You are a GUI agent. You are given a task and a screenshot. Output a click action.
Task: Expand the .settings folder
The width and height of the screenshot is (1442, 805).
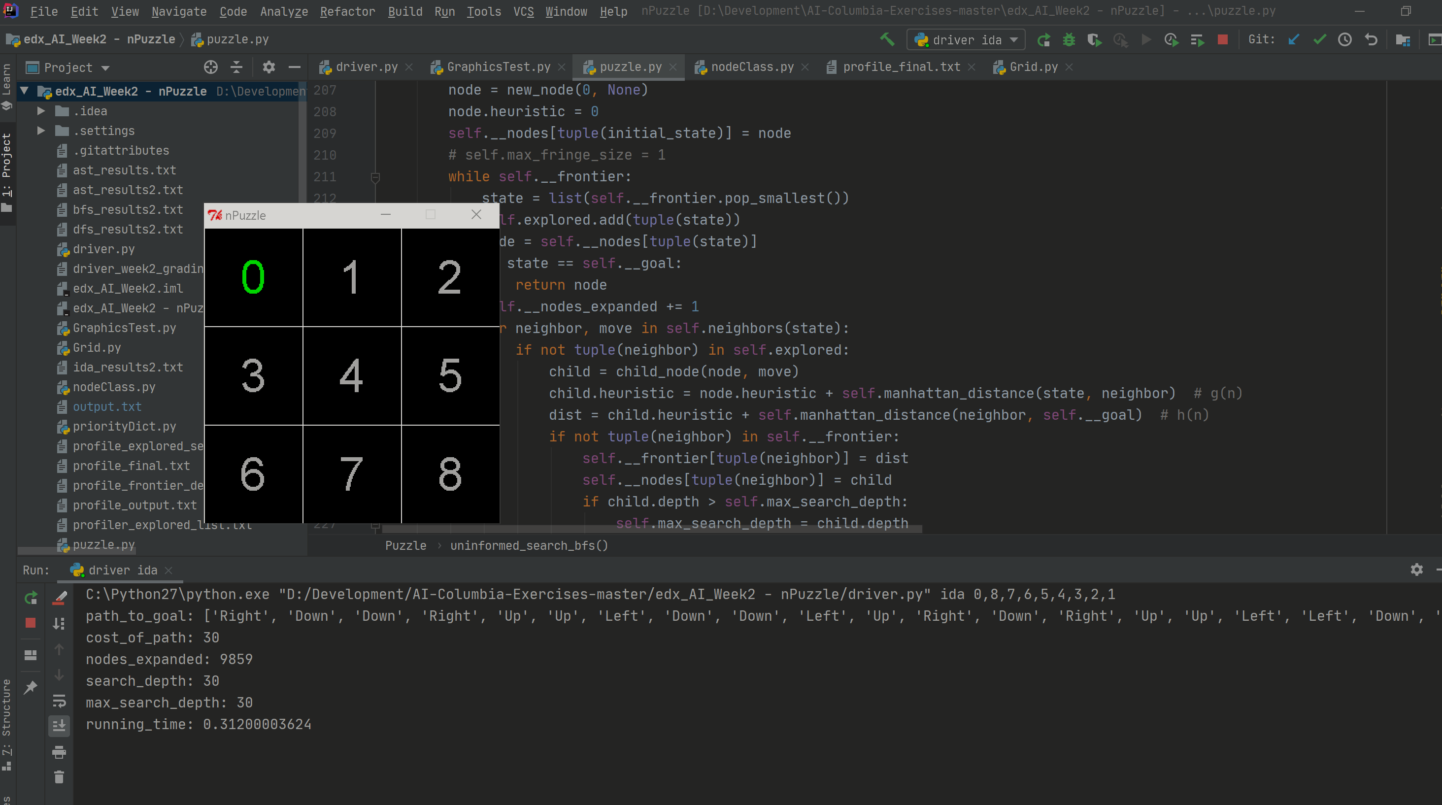[x=40, y=131]
